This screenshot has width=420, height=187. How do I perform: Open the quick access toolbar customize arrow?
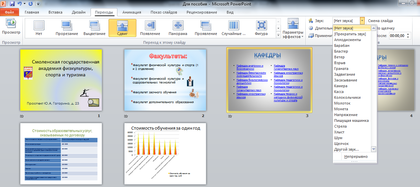click(38, 4)
